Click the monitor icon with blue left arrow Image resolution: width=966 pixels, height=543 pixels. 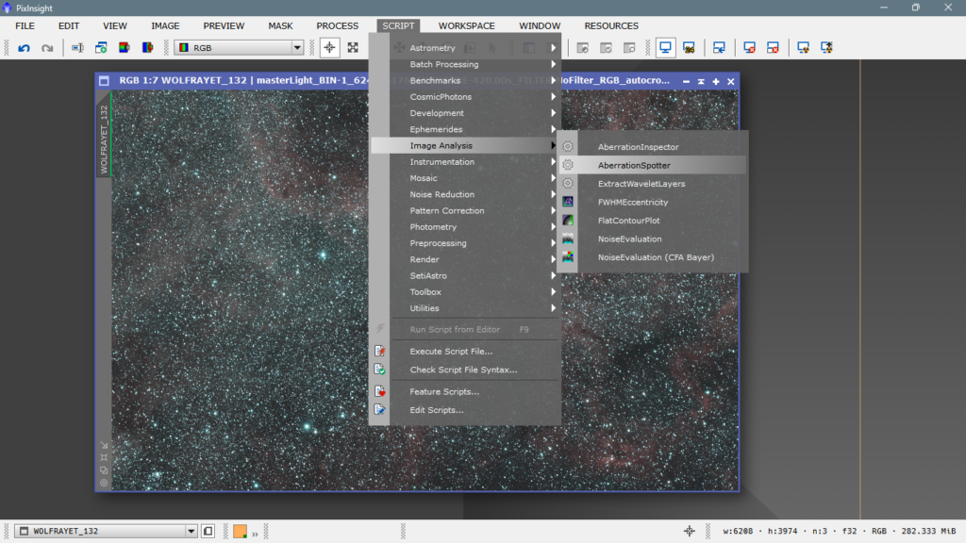click(719, 48)
